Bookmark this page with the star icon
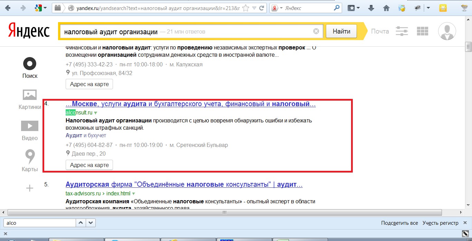 [x=245, y=8]
